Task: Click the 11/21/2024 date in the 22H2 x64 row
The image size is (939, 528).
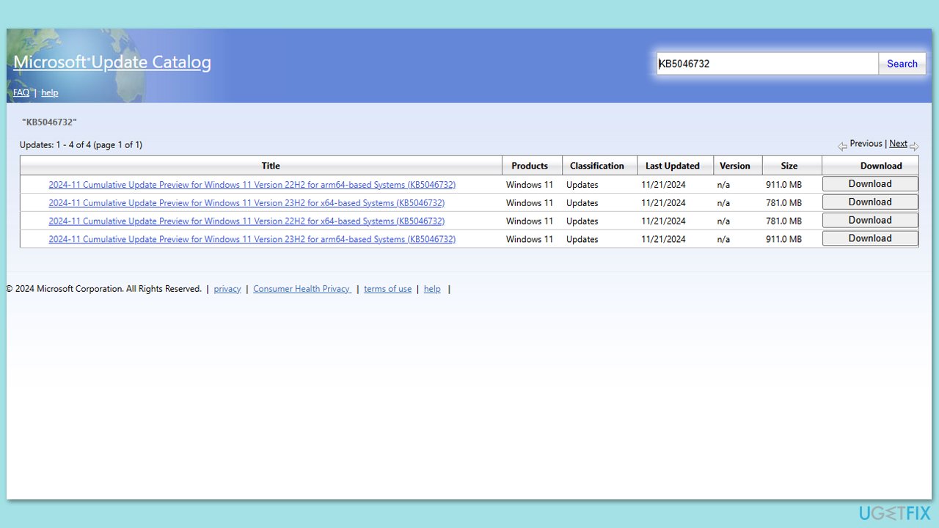Action: point(663,221)
